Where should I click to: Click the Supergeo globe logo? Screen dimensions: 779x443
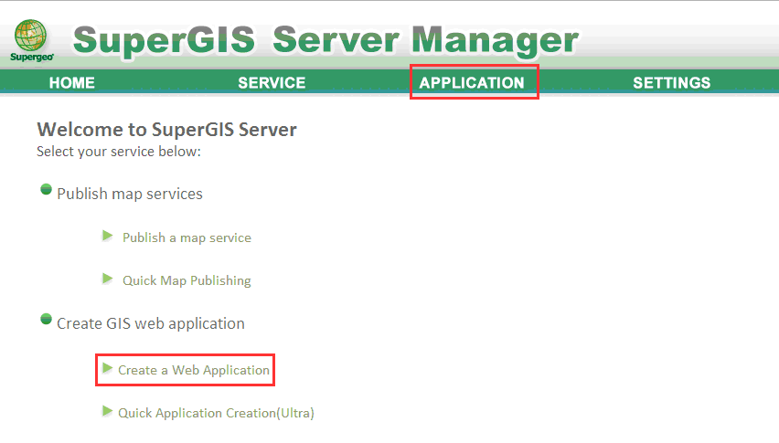point(31,40)
